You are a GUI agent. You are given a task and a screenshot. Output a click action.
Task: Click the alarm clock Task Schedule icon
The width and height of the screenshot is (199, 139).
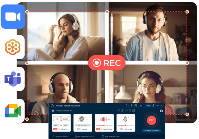[x=103, y=137]
